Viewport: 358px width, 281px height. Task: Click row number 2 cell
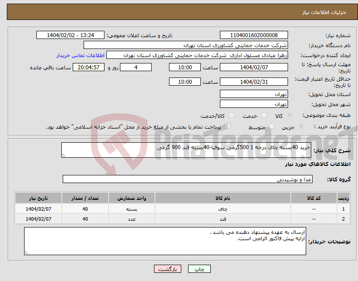[343, 219]
